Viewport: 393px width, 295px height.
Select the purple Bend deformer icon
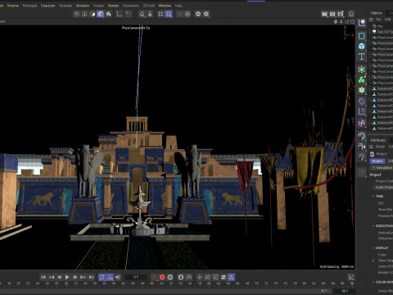point(362,102)
